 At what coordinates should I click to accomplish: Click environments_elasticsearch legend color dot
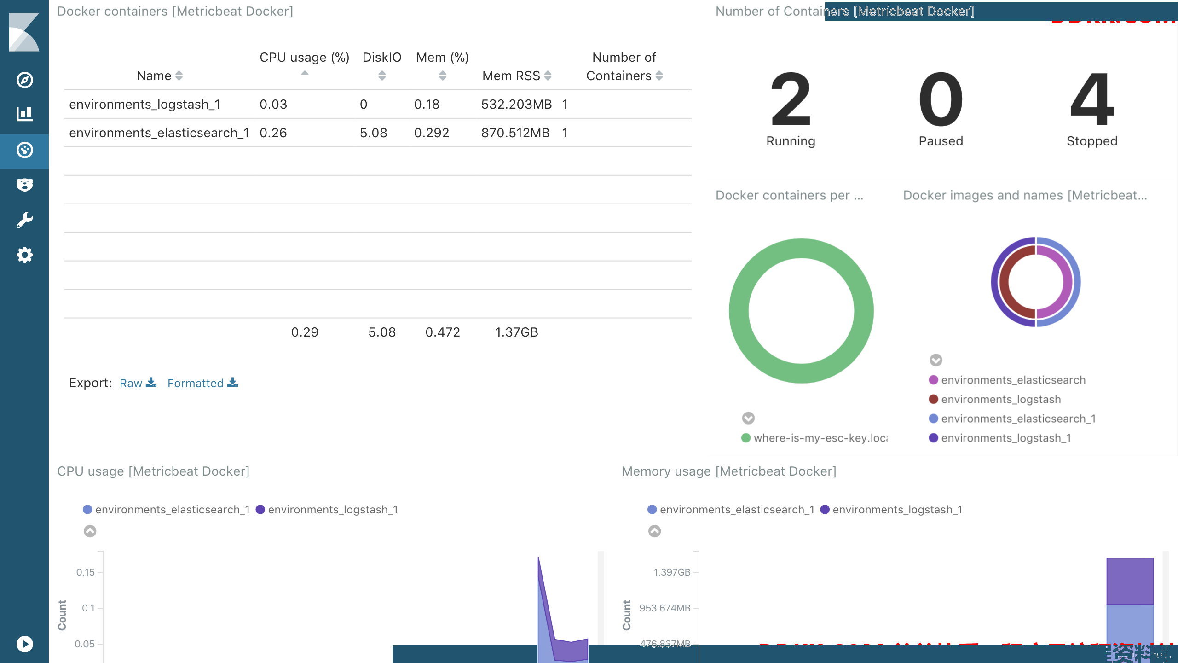click(x=934, y=380)
